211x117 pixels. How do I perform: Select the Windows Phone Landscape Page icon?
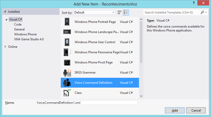[67, 32]
